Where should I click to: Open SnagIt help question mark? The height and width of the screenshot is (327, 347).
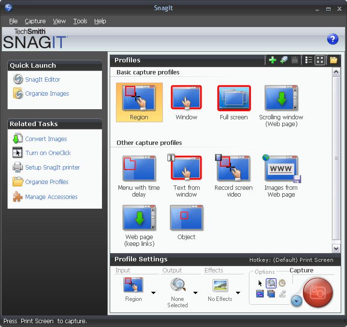coord(333,39)
